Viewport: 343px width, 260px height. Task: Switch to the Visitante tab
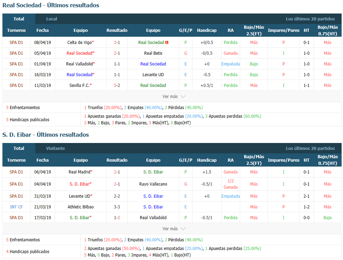point(55,149)
